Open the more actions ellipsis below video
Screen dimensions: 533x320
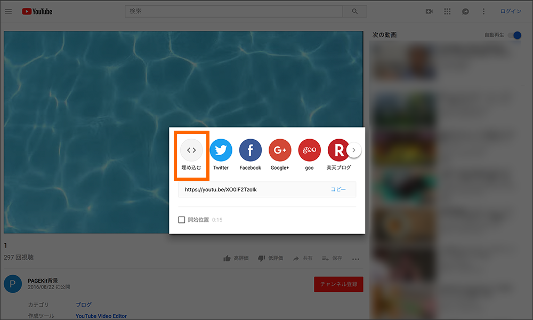click(356, 259)
